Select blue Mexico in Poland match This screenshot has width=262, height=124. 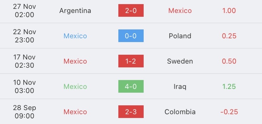click(75, 36)
